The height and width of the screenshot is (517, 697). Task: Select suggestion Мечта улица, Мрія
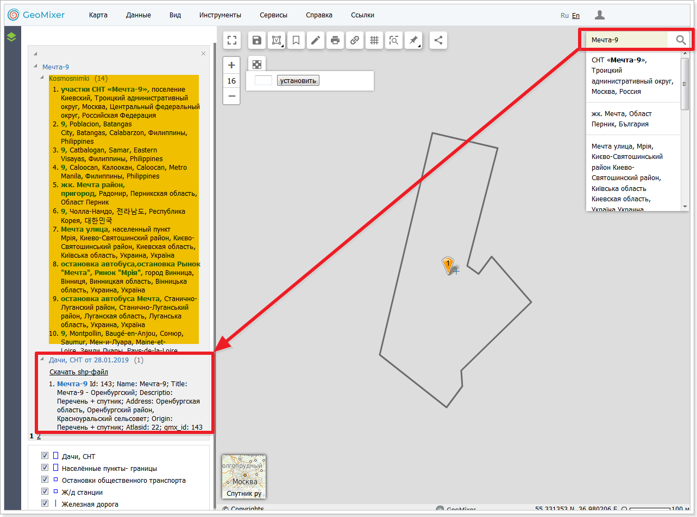[x=633, y=173]
